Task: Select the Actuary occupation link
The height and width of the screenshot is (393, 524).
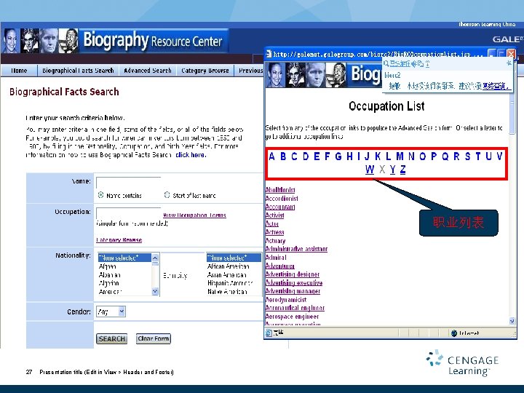Action: point(275,241)
